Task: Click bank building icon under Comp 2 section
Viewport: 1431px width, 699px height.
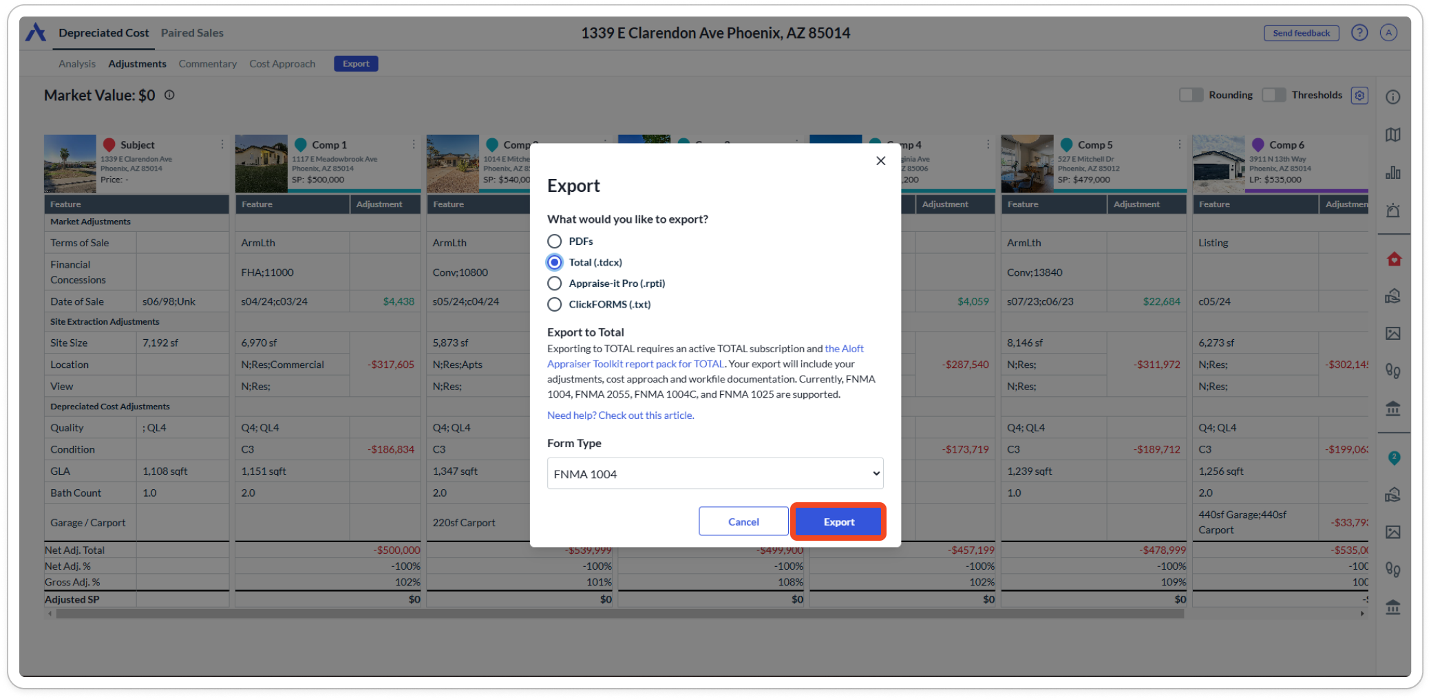Action: pyautogui.click(x=1392, y=607)
